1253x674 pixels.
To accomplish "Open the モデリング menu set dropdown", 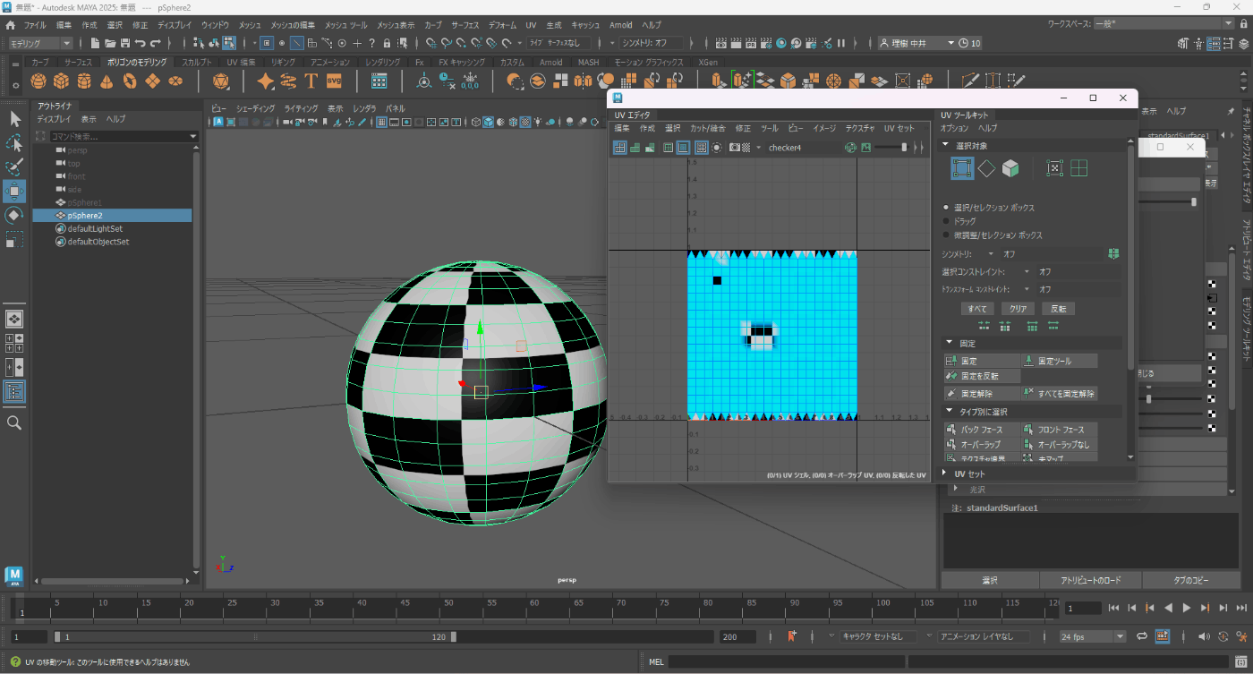I will 40,43.
